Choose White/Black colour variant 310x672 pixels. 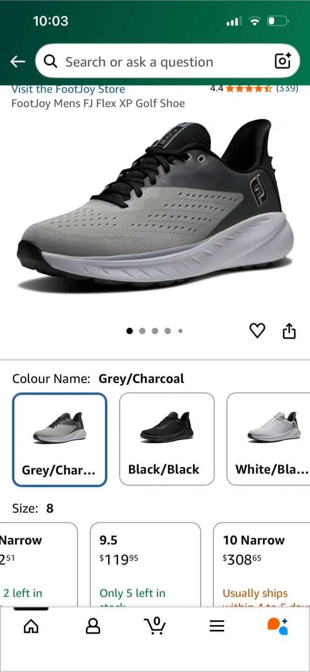269,439
